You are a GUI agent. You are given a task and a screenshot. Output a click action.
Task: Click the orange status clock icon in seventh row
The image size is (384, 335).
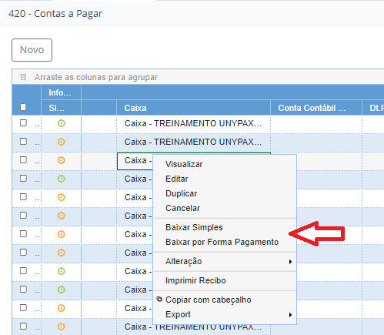[x=61, y=234]
